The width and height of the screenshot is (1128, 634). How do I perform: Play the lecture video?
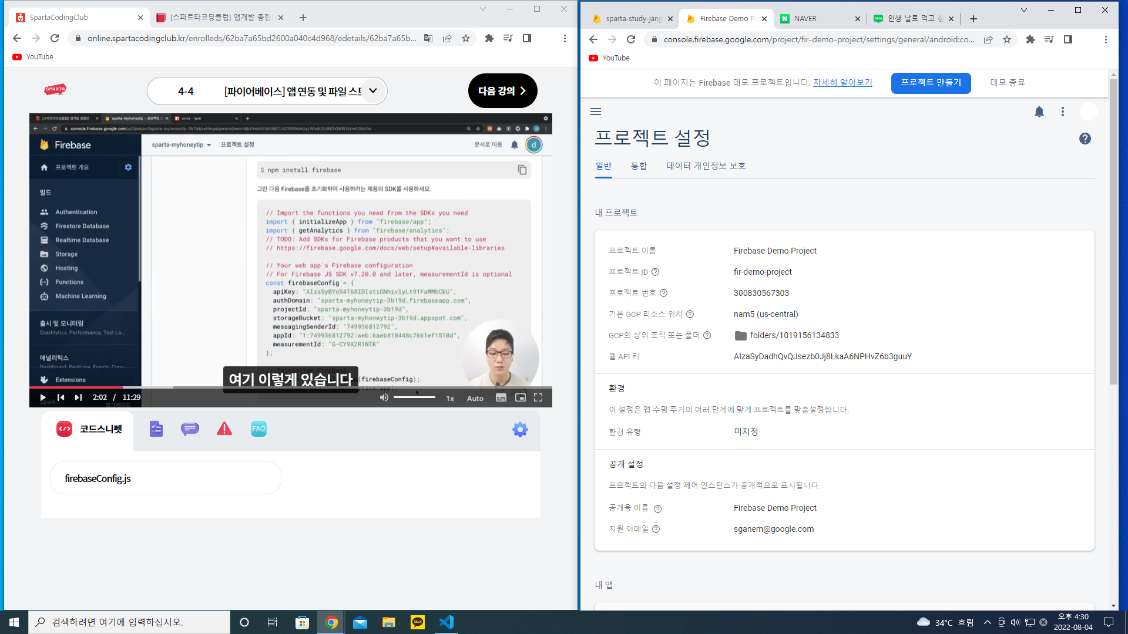click(x=43, y=397)
